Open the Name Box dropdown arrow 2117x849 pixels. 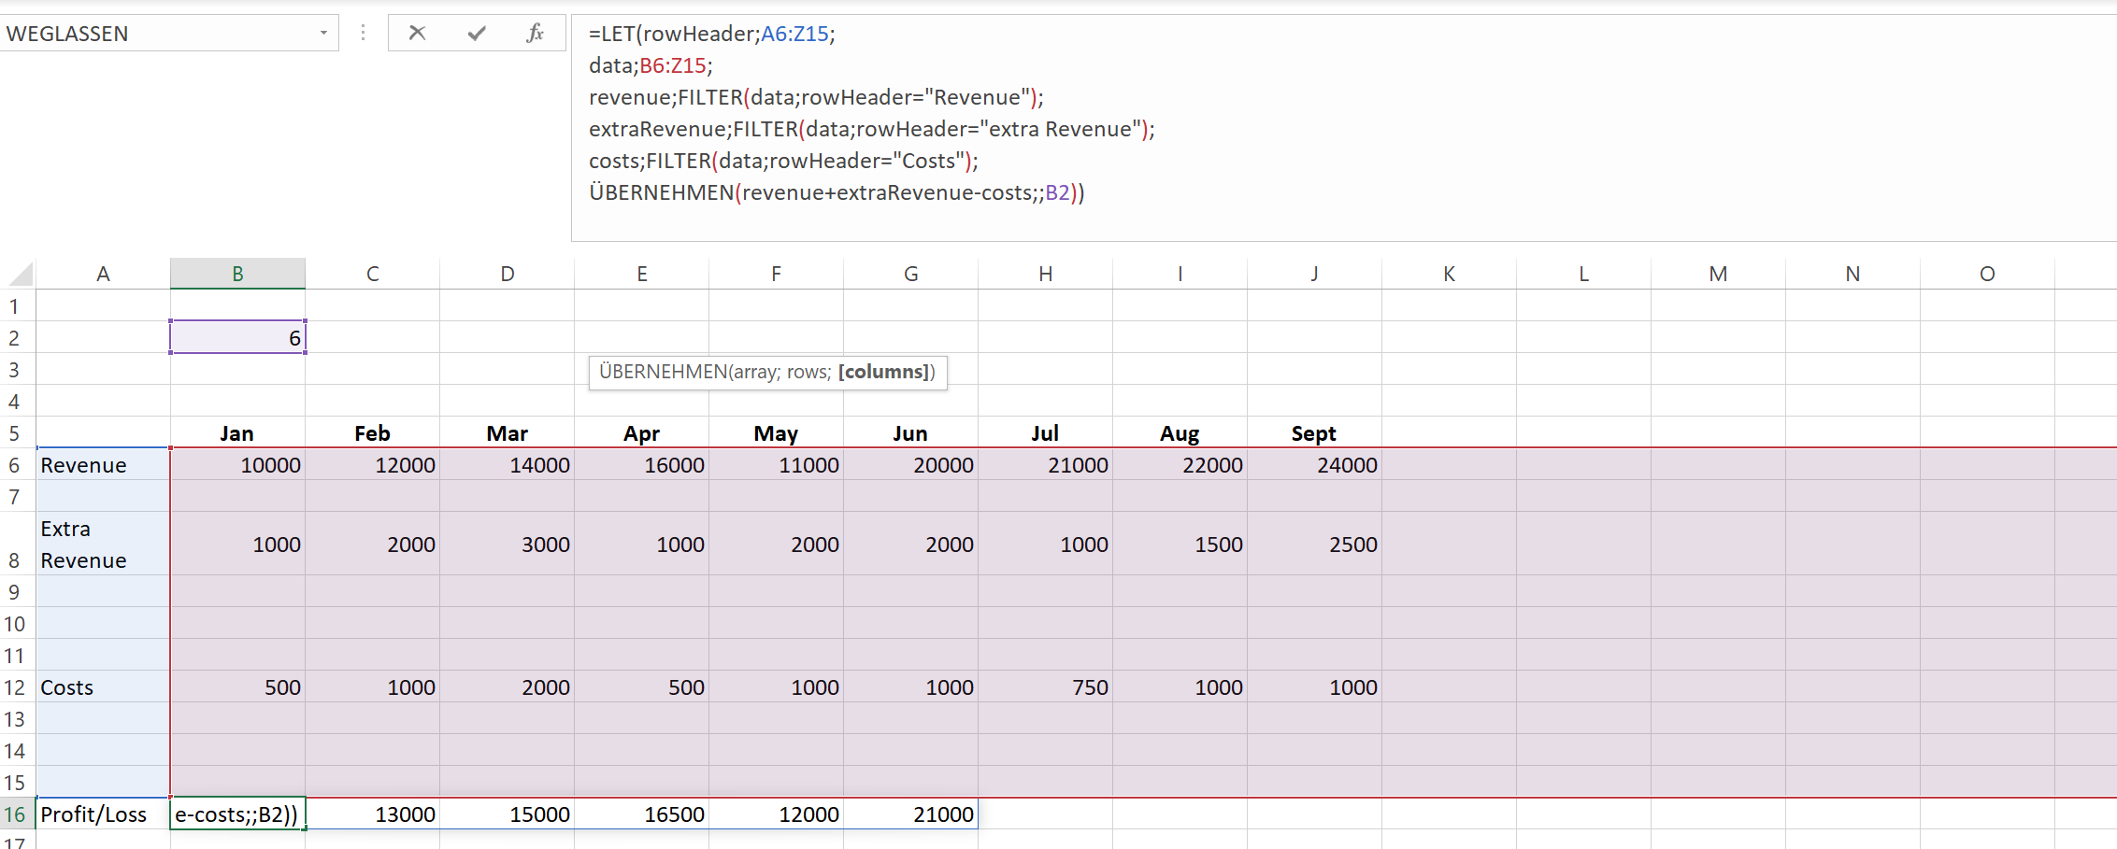pyautogui.click(x=323, y=34)
